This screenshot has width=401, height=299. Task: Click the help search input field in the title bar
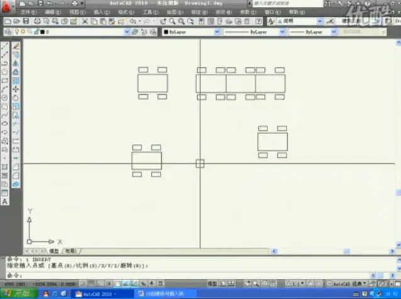point(288,4)
